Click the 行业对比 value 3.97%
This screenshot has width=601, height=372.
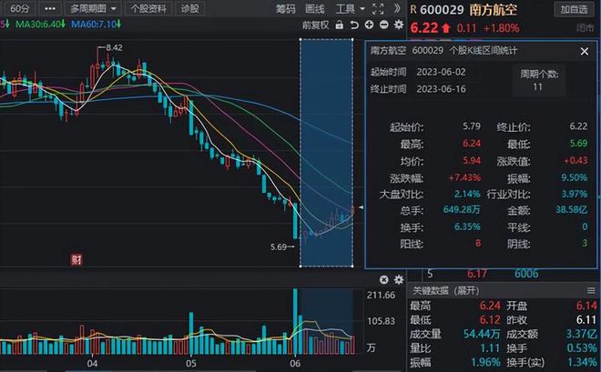click(575, 194)
